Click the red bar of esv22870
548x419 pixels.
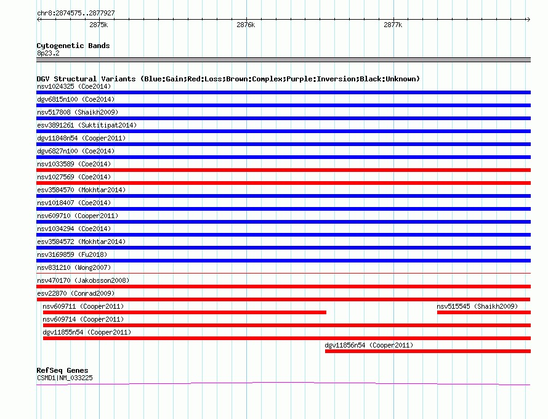coord(283,299)
